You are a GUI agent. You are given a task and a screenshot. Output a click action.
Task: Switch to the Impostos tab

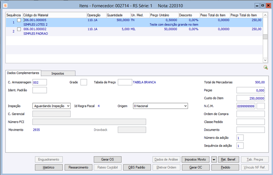pyautogui.click(x=58, y=73)
